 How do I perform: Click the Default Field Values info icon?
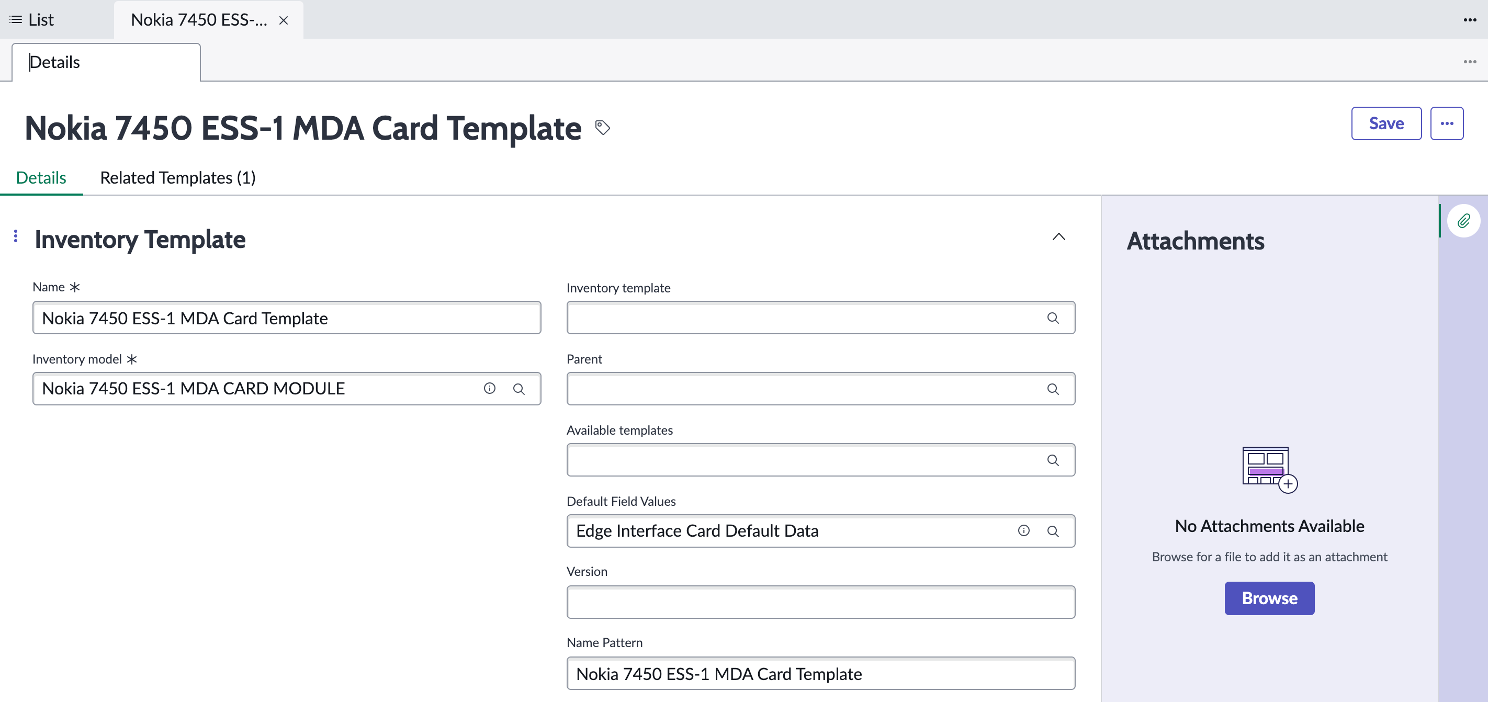tap(1023, 530)
